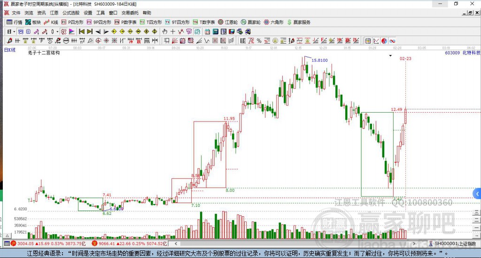
Task: Open the calendar icon
Action: (x=207, y=31)
